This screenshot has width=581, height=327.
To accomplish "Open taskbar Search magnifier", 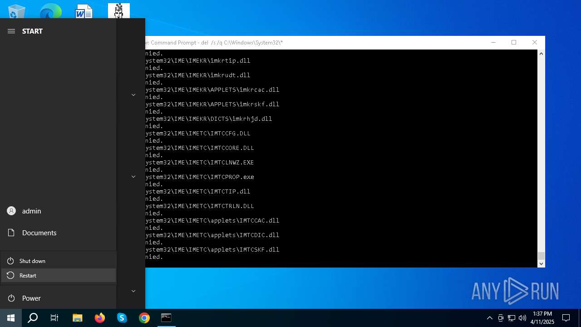I will click(33, 318).
